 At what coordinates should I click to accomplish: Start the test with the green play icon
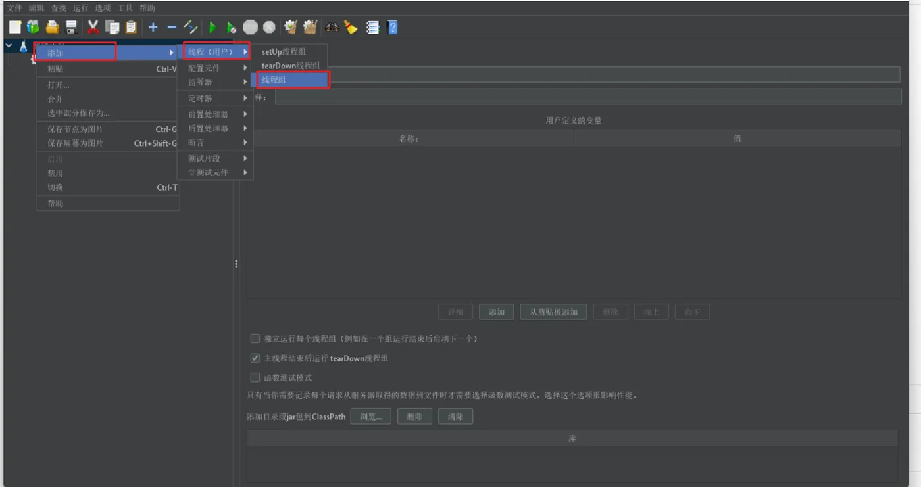click(x=212, y=28)
